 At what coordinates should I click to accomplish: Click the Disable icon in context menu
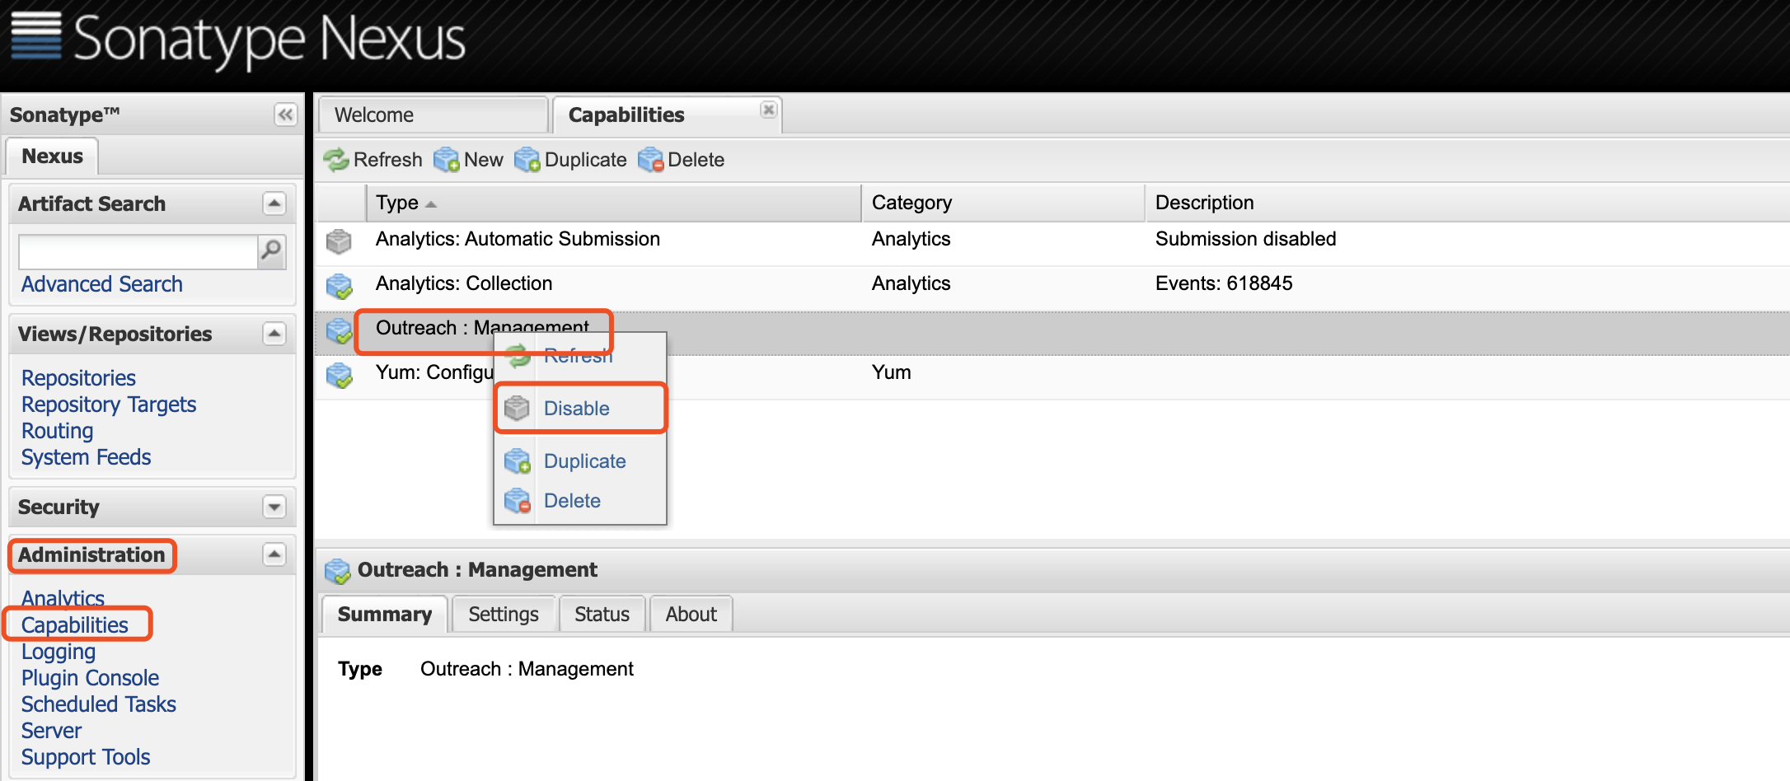pos(517,408)
